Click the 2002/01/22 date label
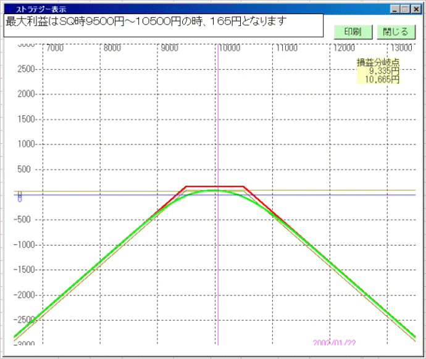Viewport: 426px width, 359px height. [333, 342]
